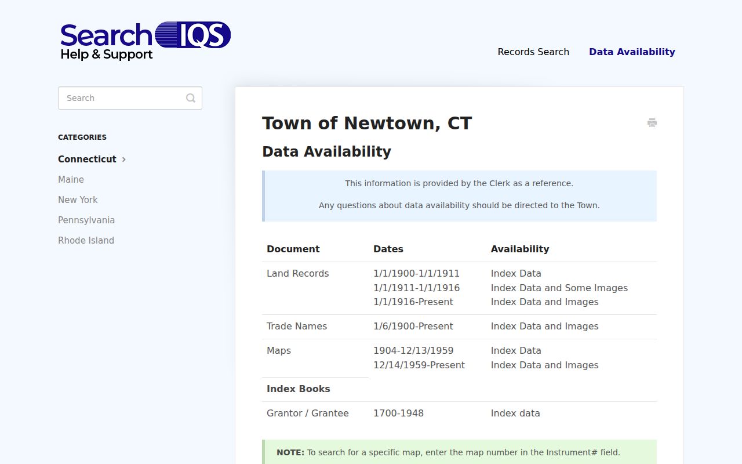Open the Records Search menu item

coord(533,52)
